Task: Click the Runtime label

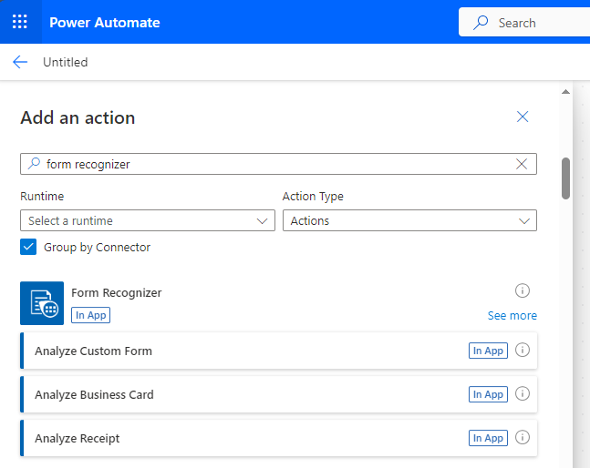Action: 42,196
